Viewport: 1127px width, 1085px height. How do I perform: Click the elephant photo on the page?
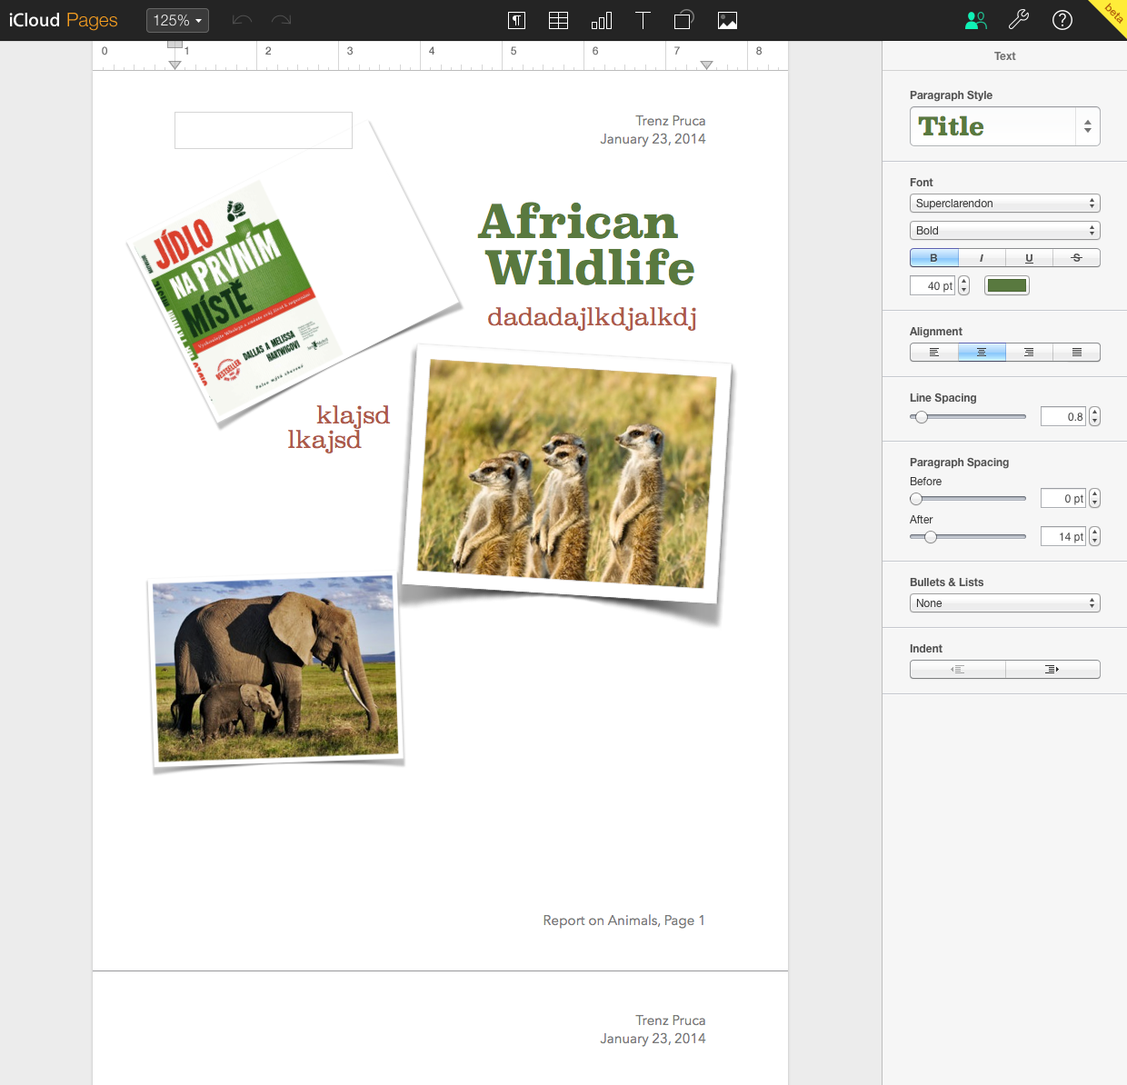tap(276, 672)
